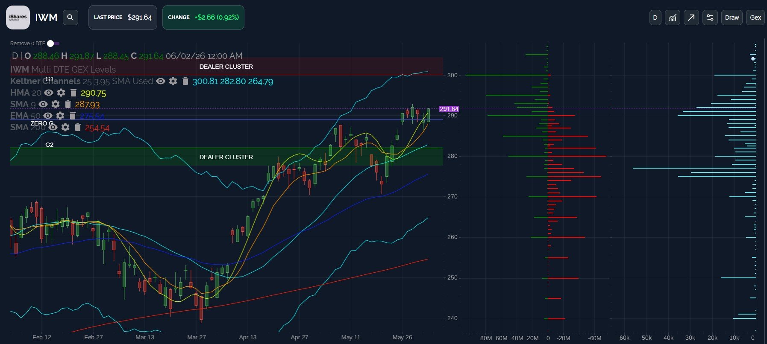
Task: Click the 10k open interest axis label
Action: click(x=734, y=338)
